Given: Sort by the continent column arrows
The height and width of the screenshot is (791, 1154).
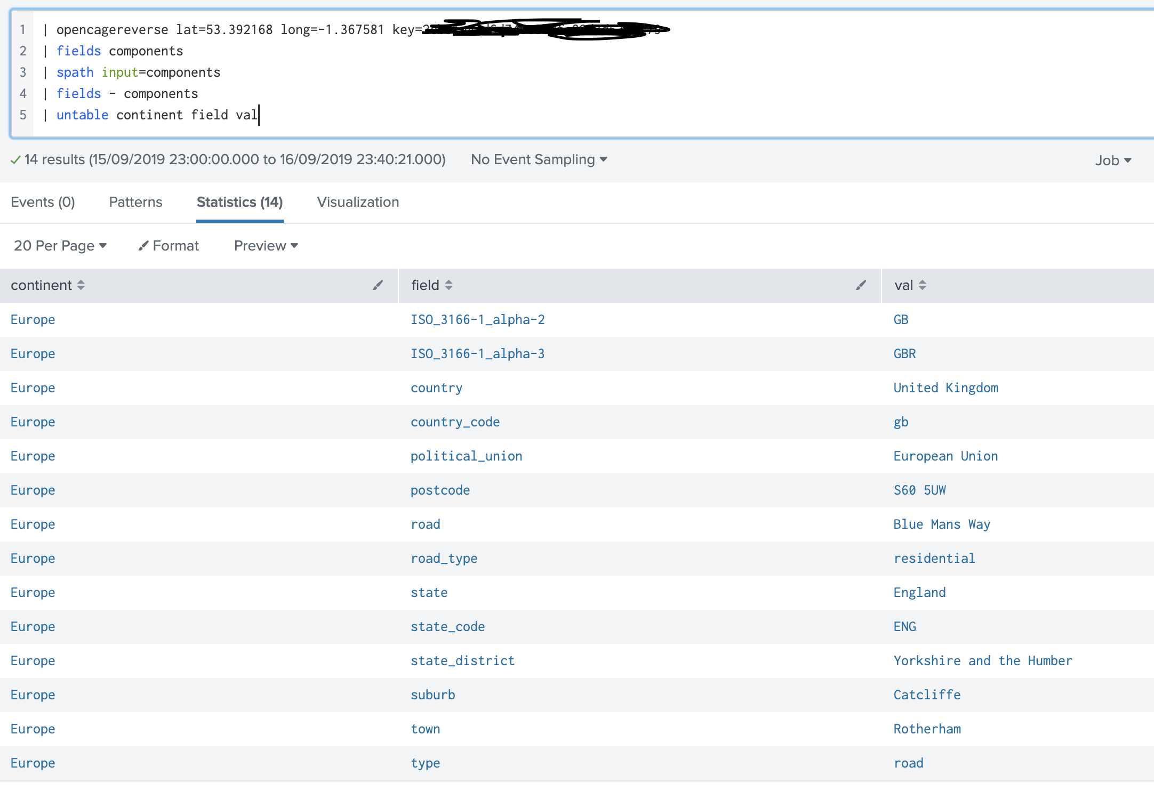Looking at the screenshot, I should (x=81, y=285).
